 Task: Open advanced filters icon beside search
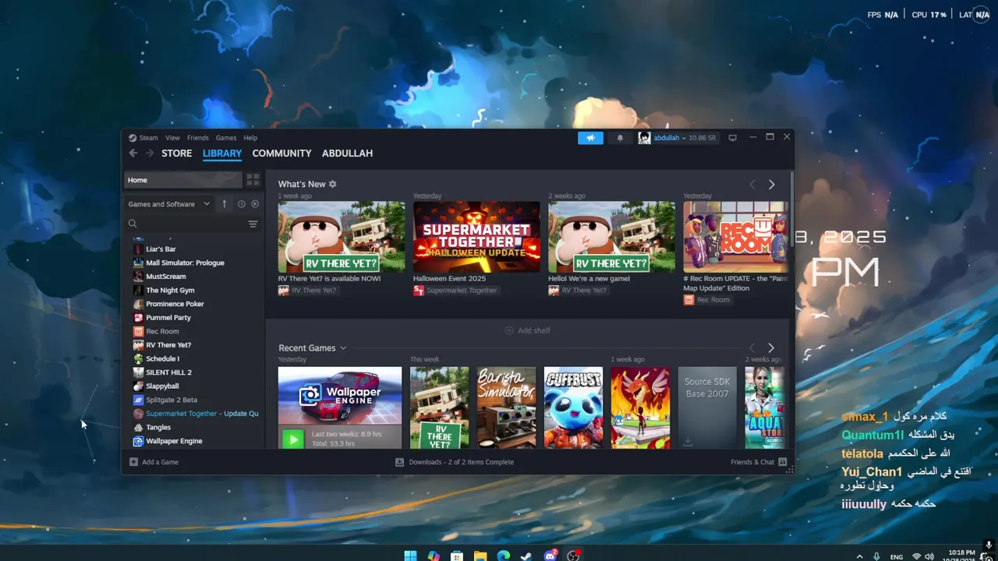[253, 224]
